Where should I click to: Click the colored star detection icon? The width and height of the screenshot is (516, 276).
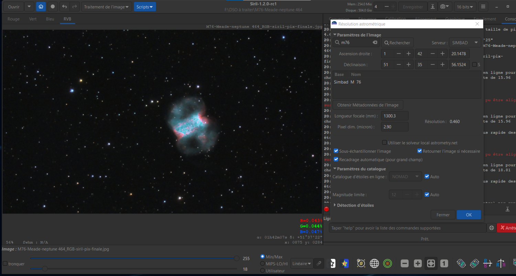(x=344, y=264)
